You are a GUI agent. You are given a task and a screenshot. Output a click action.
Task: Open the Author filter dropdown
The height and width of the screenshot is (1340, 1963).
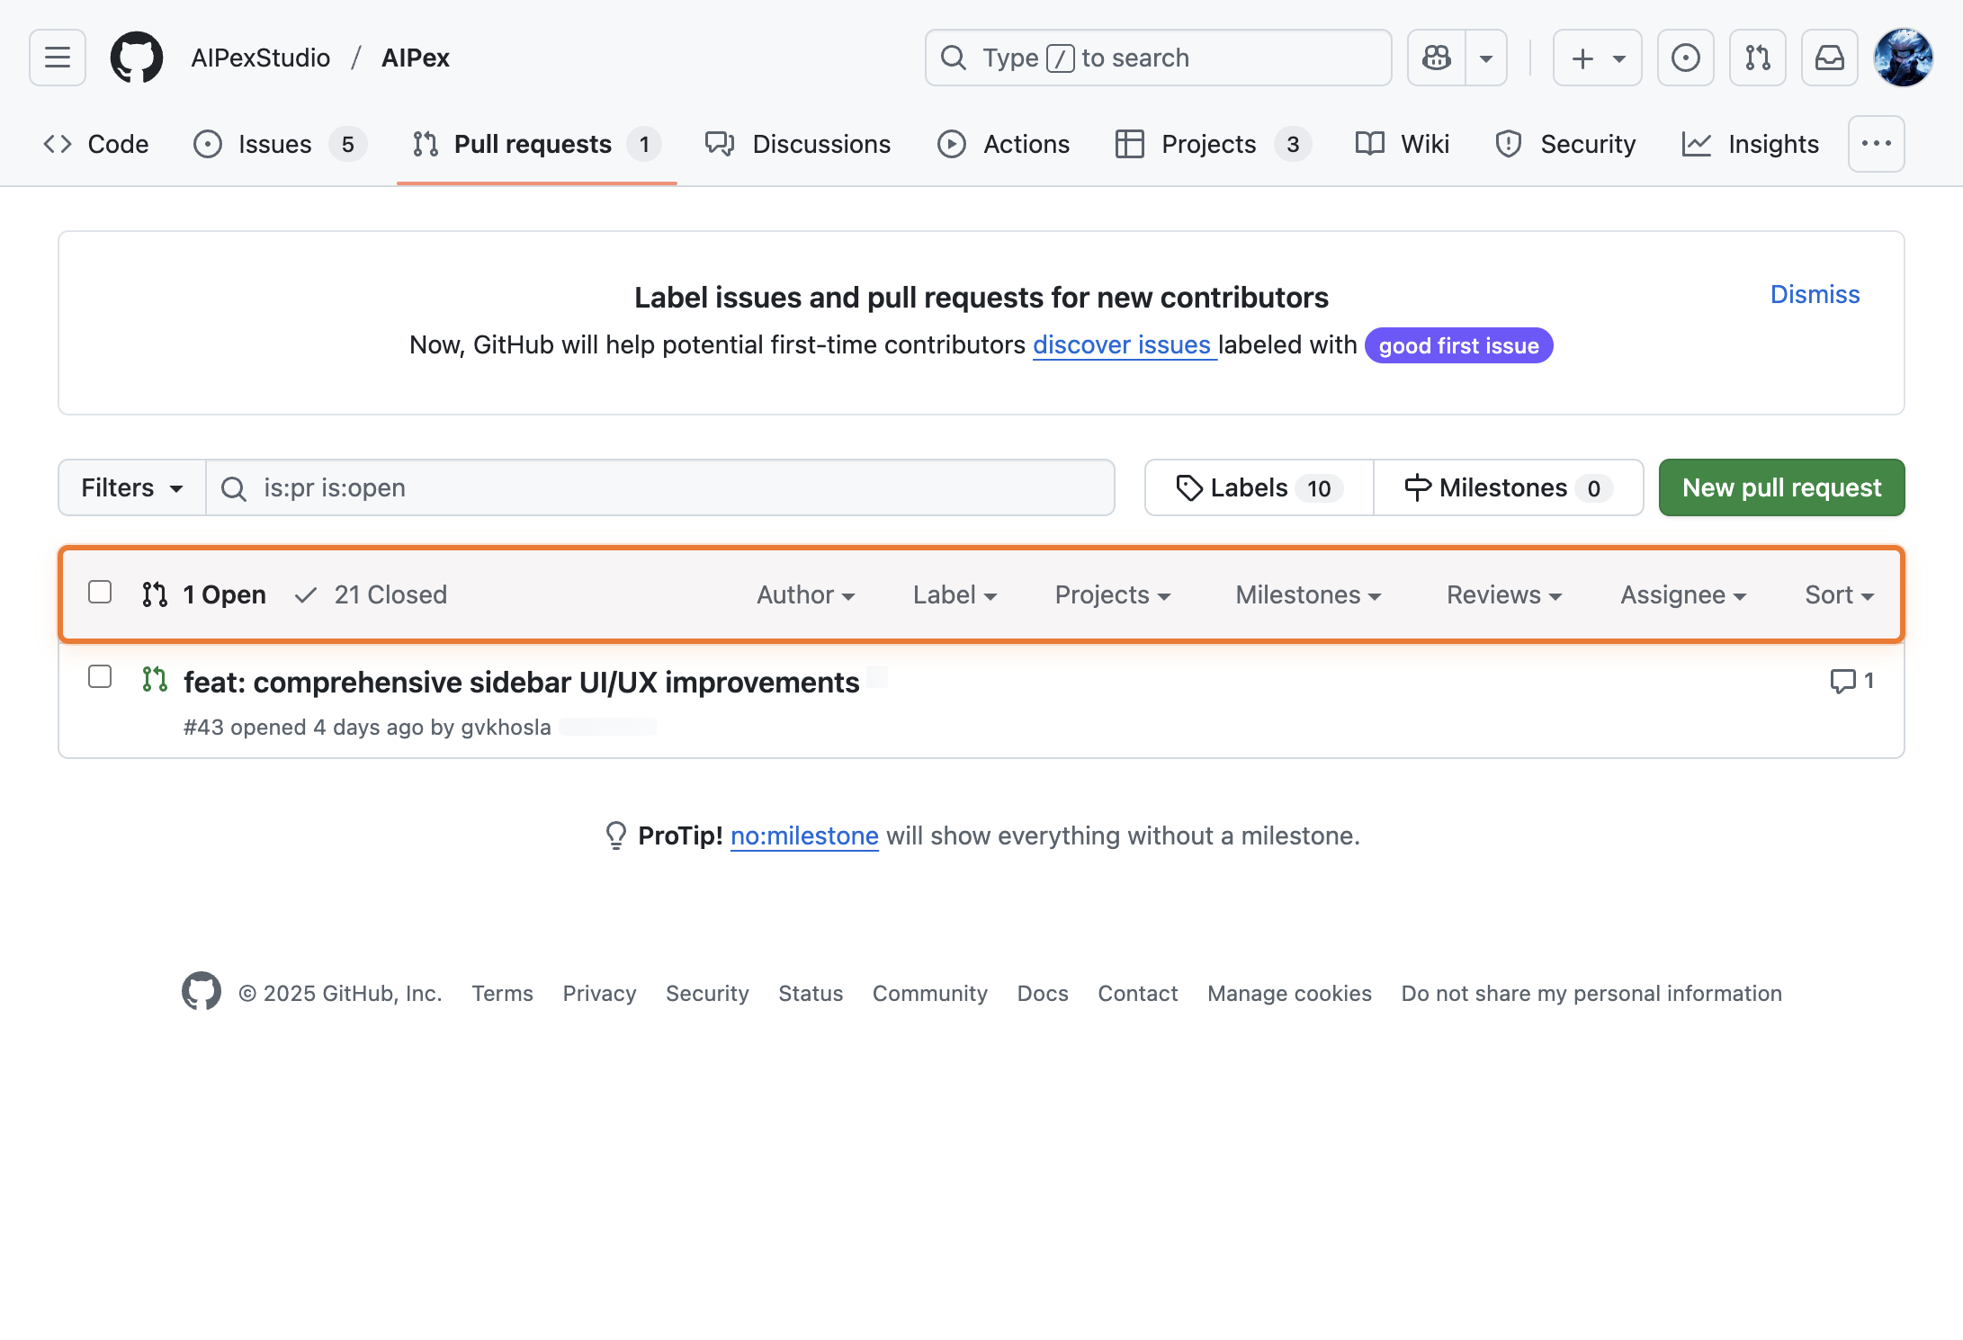point(805,594)
